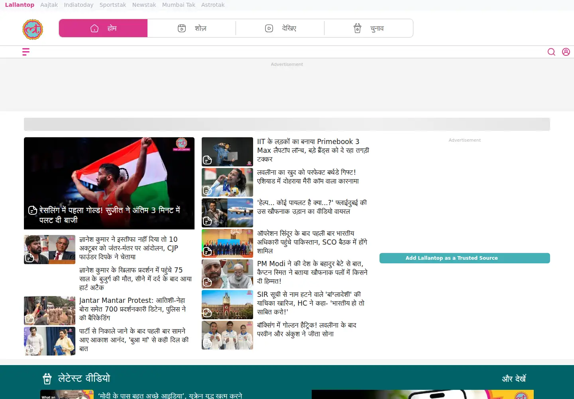Click story badge on PM Modi thumbnail
The width and height of the screenshot is (574, 399).
(207, 282)
